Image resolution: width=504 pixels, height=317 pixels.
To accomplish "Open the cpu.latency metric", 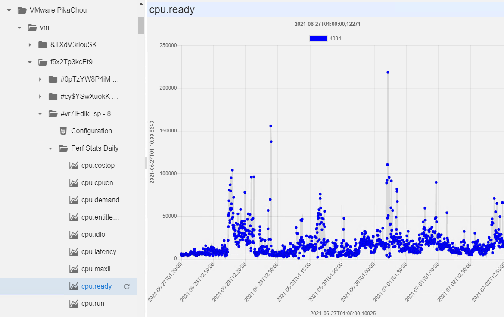I will point(99,252).
